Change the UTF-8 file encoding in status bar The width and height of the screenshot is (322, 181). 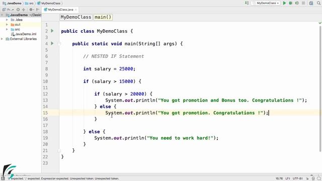297,178
